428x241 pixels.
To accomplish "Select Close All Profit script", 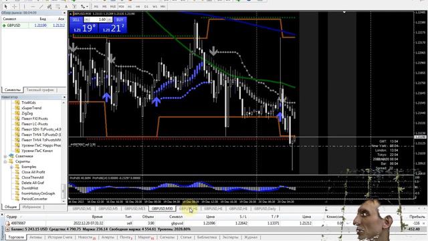I will (x=33, y=172).
